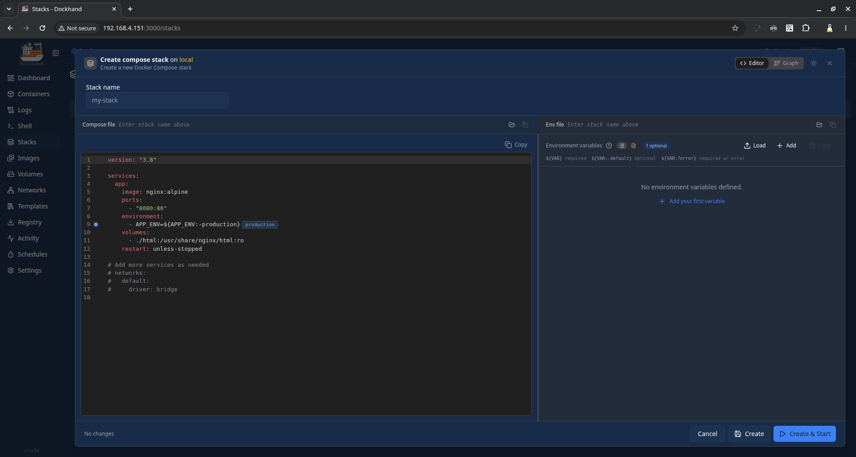The image size is (856, 457).
Task: Click Create to save the stack
Action: (749, 434)
